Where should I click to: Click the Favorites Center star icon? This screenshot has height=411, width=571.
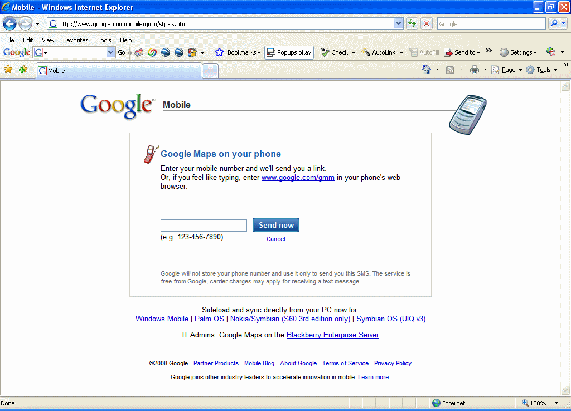(8, 69)
